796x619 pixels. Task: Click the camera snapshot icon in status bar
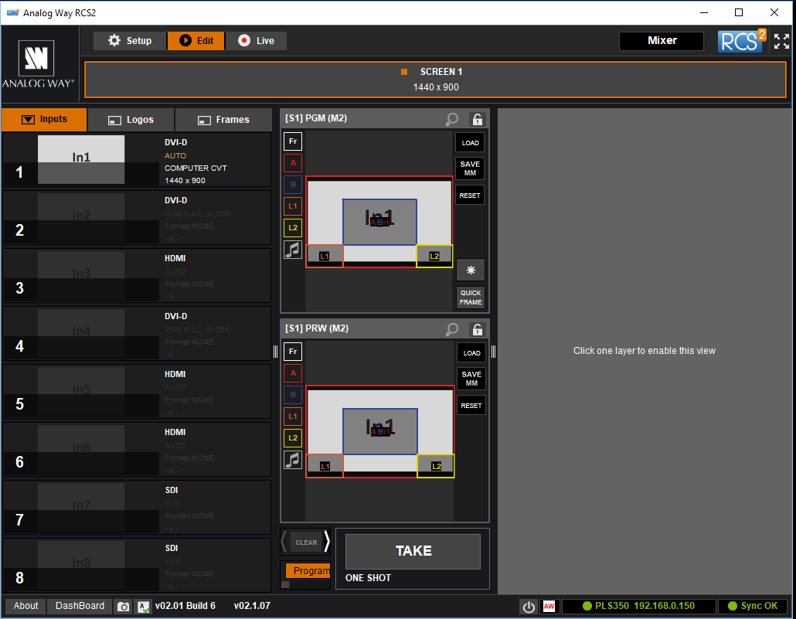coord(123,607)
